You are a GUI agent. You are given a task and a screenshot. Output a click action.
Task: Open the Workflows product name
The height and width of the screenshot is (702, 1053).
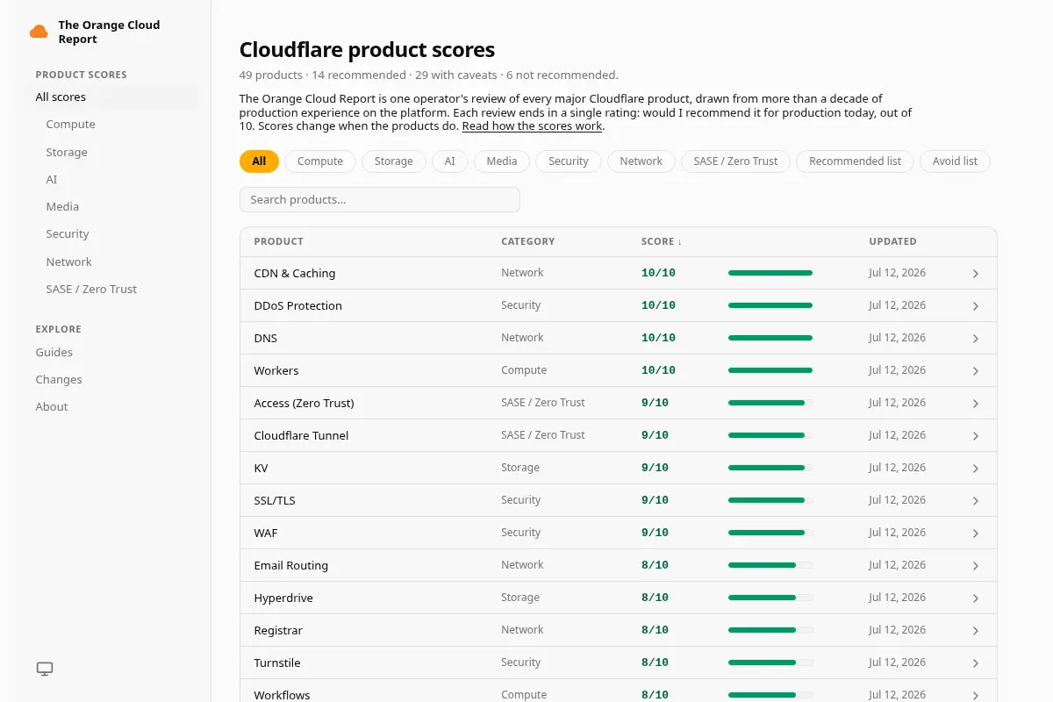coord(282,695)
